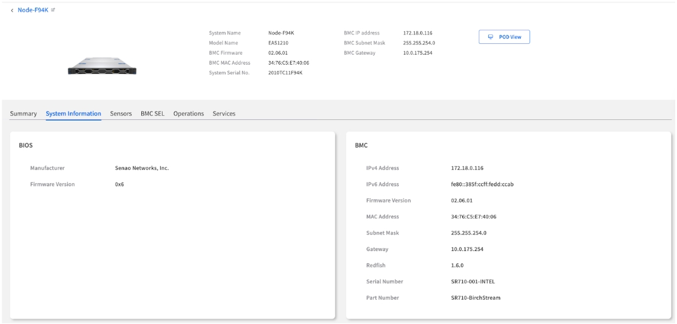Switch to the Summary tab

point(24,113)
